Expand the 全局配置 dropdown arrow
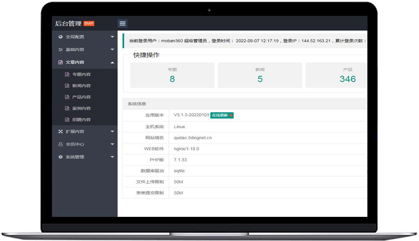Screen dimensions: 419x241 pyautogui.click(x=112, y=37)
